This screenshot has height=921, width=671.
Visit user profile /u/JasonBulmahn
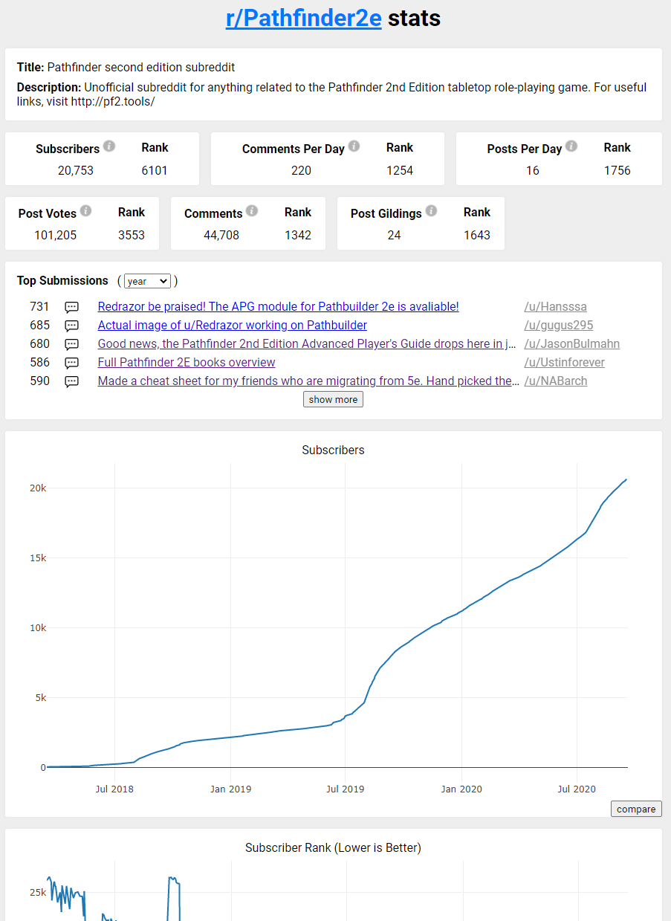point(571,343)
